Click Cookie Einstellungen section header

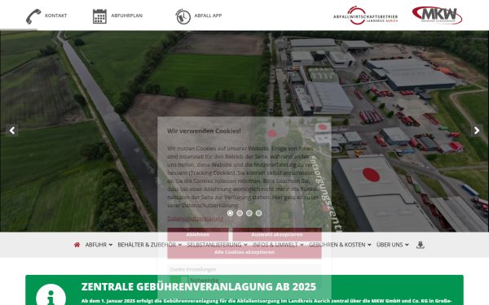pos(244,269)
